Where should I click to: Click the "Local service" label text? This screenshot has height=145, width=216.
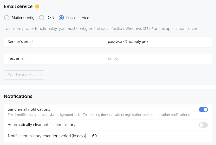[77, 18]
